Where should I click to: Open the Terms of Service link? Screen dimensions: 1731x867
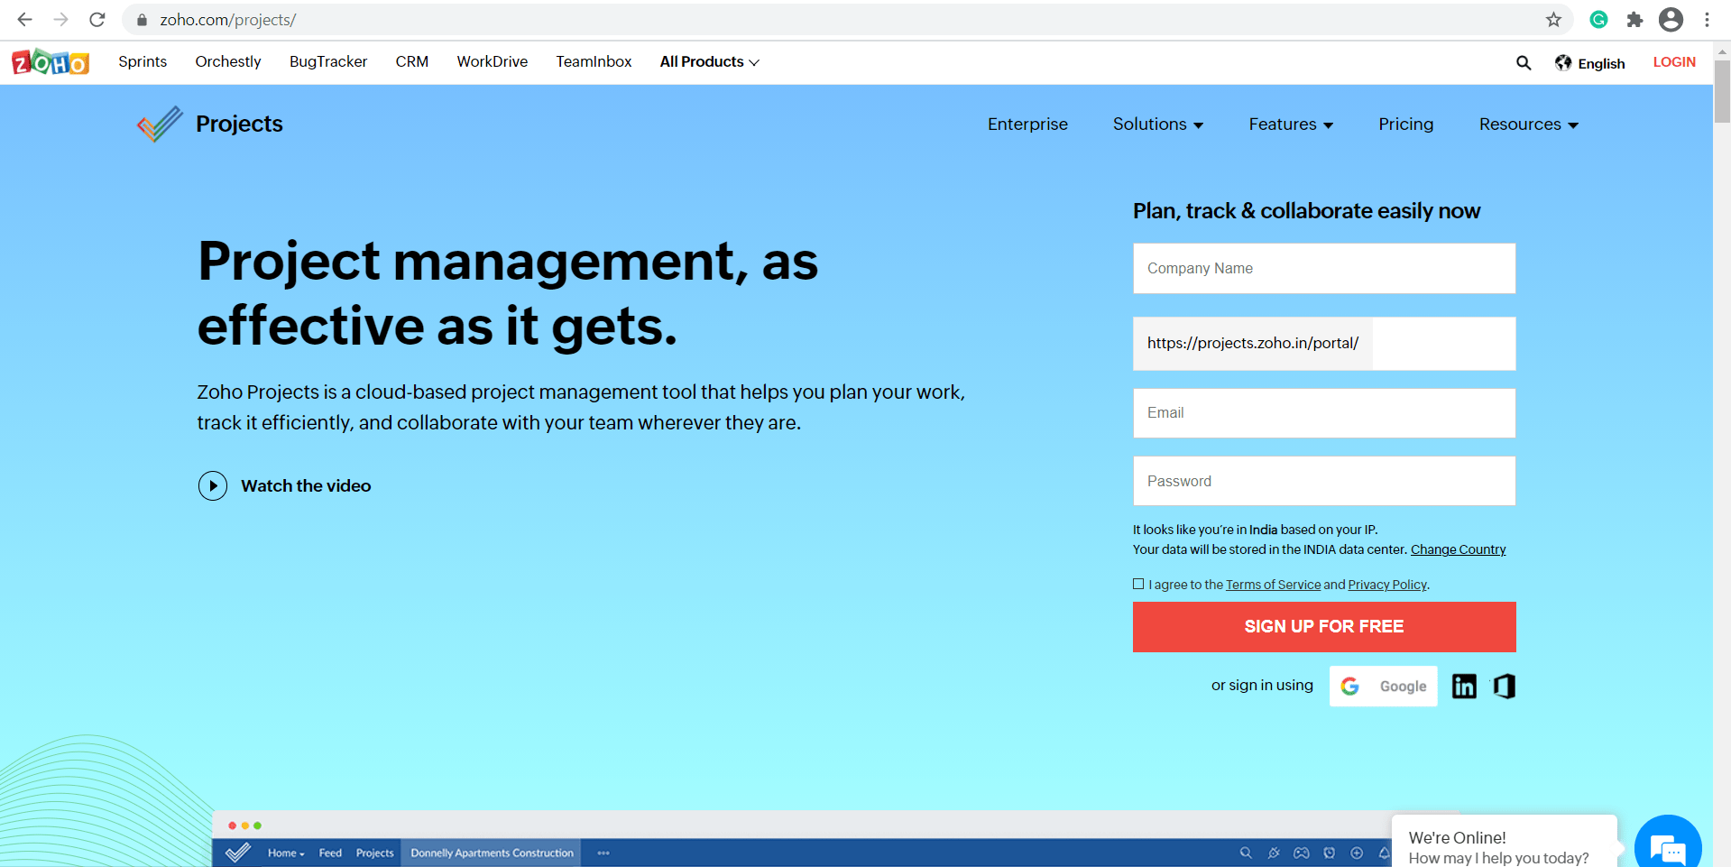[x=1273, y=585]
